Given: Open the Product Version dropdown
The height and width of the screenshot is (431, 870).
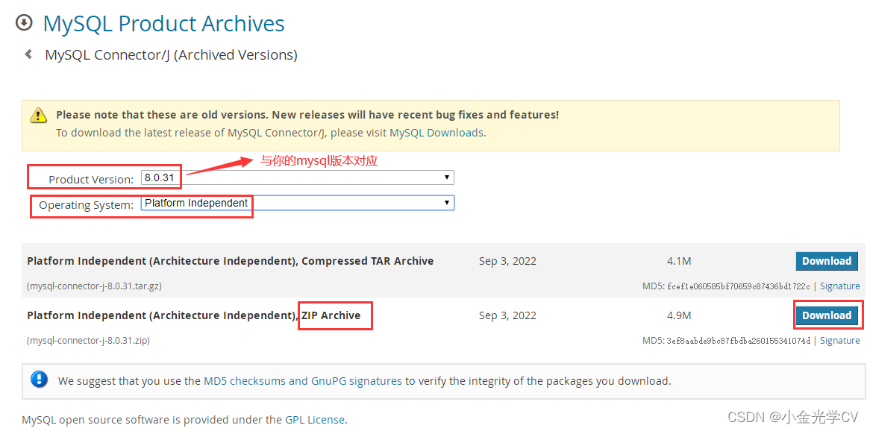Looking at the screenshot, I should point(298,177).
